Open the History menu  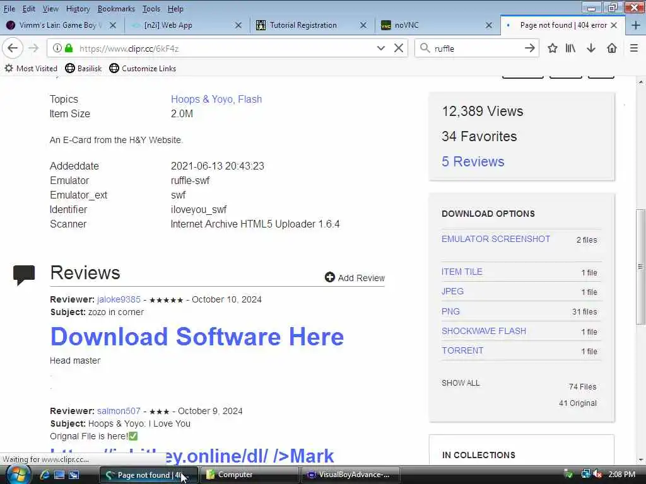(78, 9)
